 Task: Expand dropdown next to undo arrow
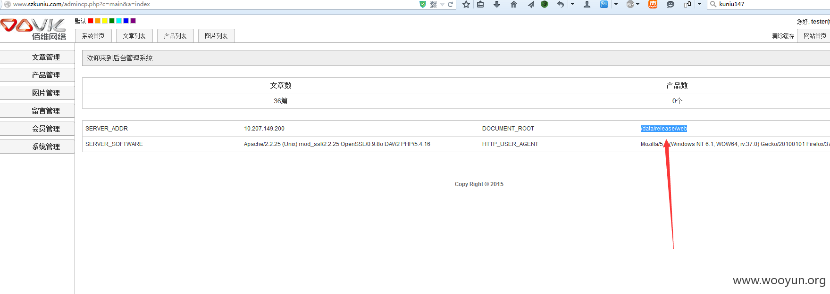coord(572,4)
